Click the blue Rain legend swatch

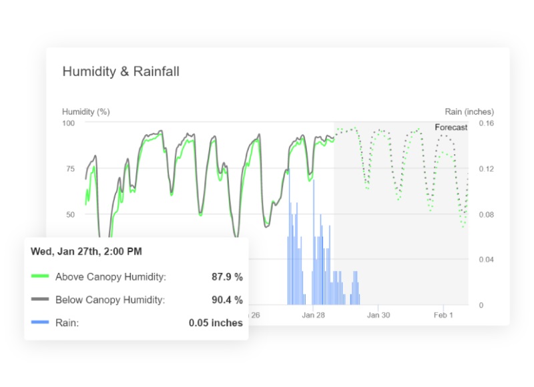pyautogui.click(x=40, y=323)
